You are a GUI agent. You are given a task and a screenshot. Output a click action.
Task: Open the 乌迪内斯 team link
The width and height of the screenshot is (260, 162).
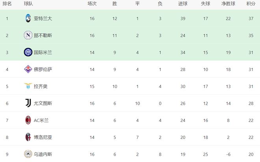click(x=43, y=154)
